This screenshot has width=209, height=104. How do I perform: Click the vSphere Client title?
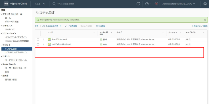pos(18,4)
